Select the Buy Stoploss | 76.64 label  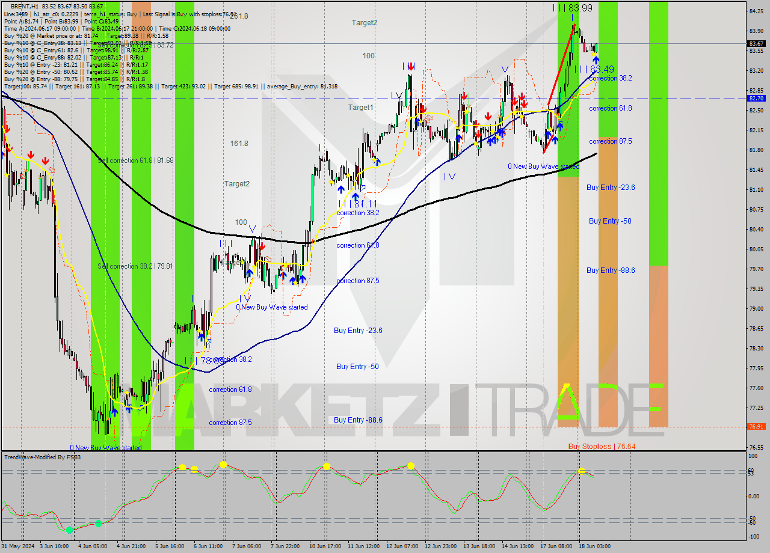(602, 447)
